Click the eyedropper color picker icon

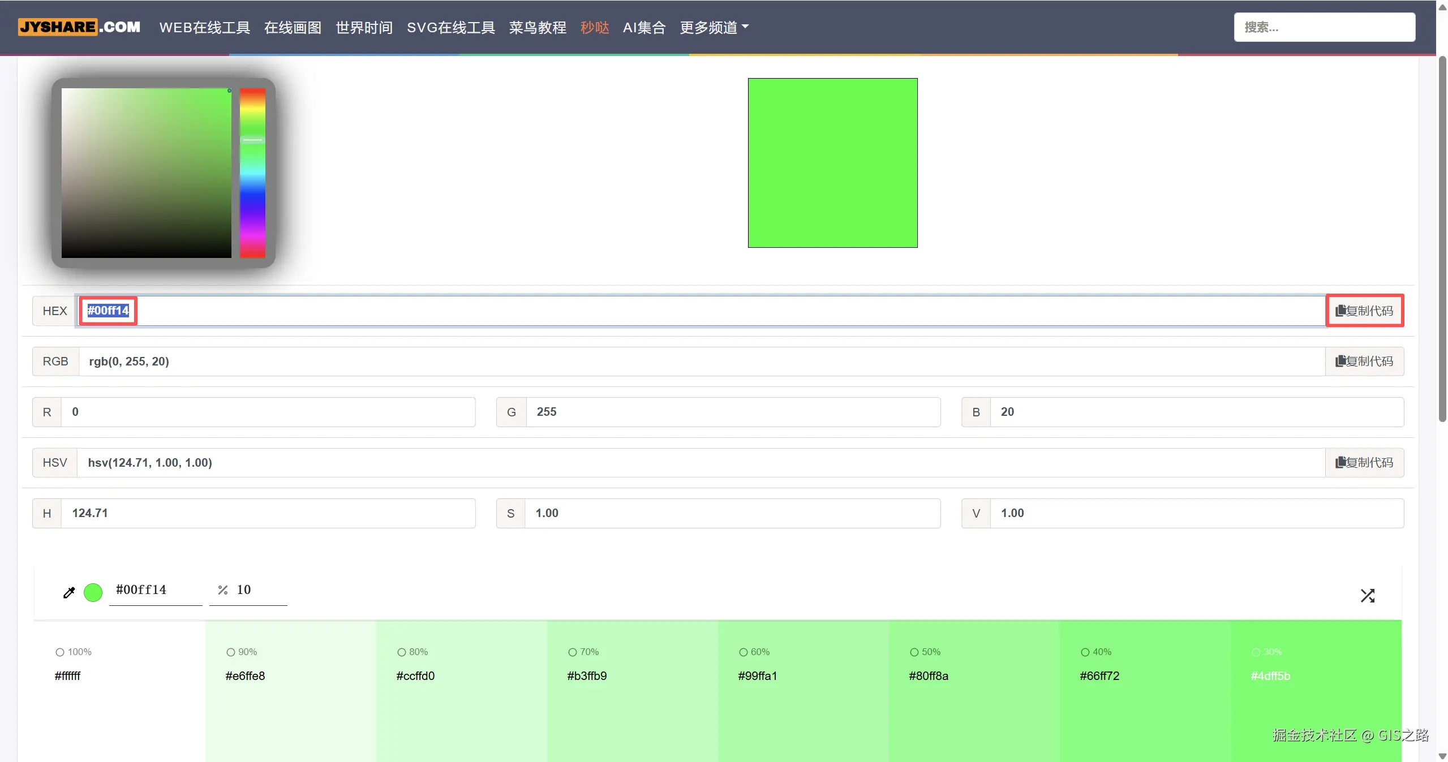point(69,592)
